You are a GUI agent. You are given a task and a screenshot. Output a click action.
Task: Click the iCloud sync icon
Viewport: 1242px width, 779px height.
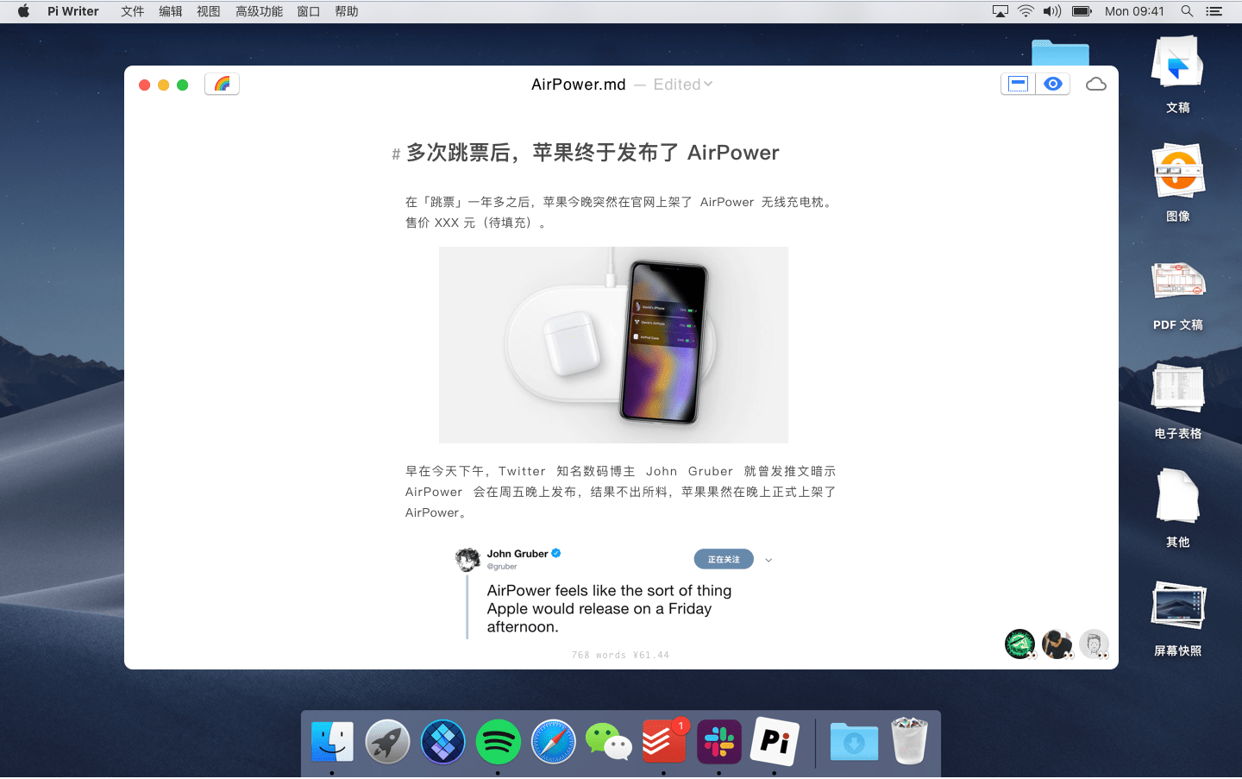(1096, 84)
